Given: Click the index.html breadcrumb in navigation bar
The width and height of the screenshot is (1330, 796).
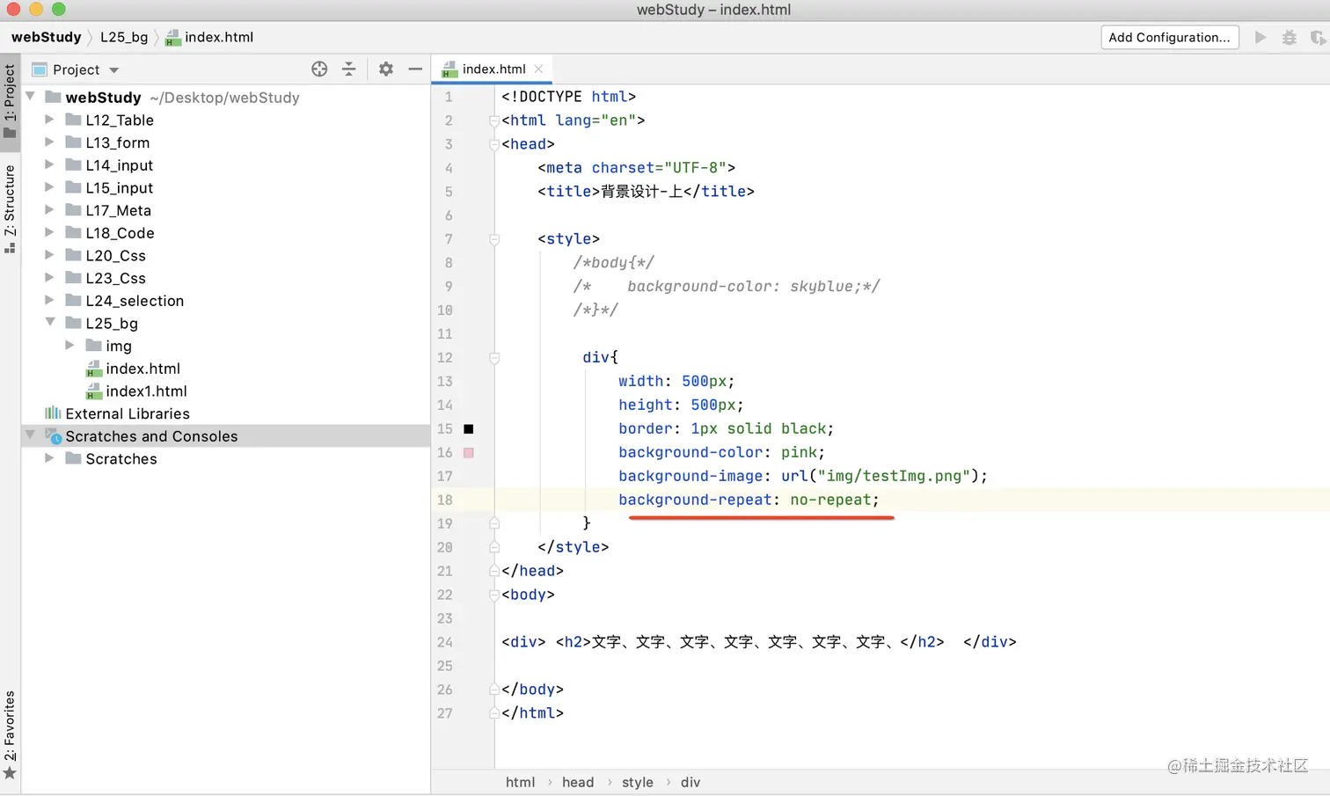Looking at the screenshot, I should [x=209, y=37].
